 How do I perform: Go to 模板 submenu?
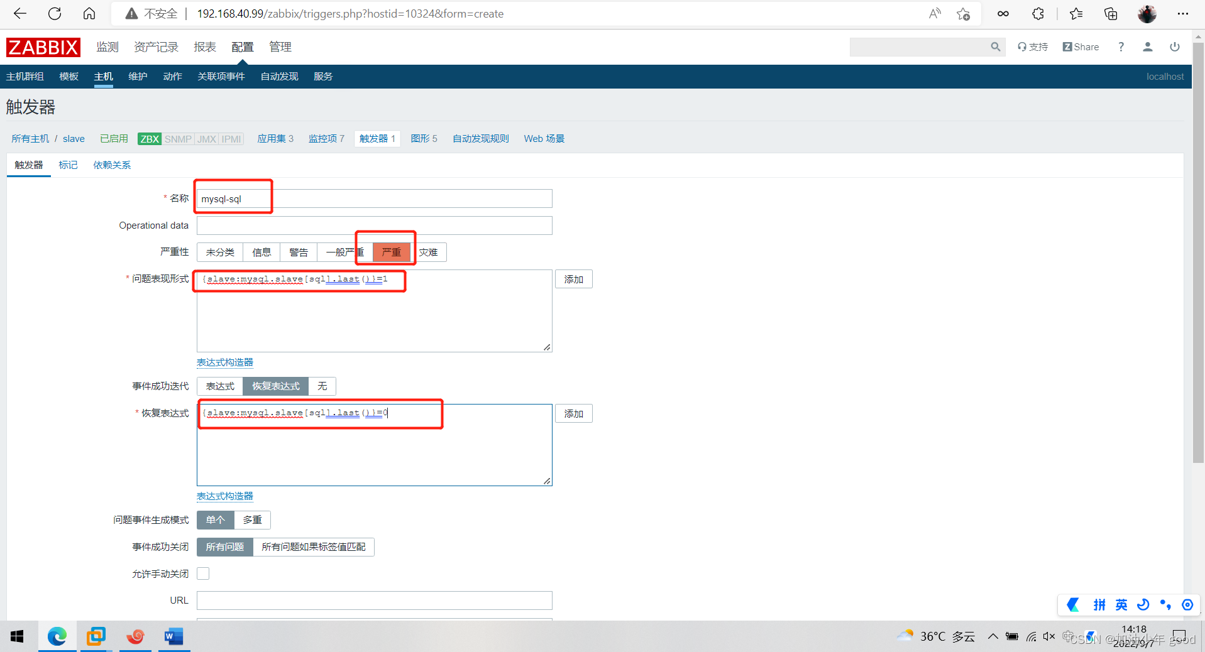[x=69, y=77]
